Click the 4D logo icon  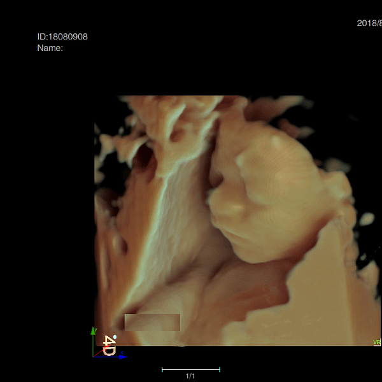point(109,347)
